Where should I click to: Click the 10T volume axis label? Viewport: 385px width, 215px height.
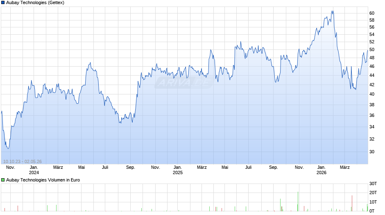pos(373,202)
